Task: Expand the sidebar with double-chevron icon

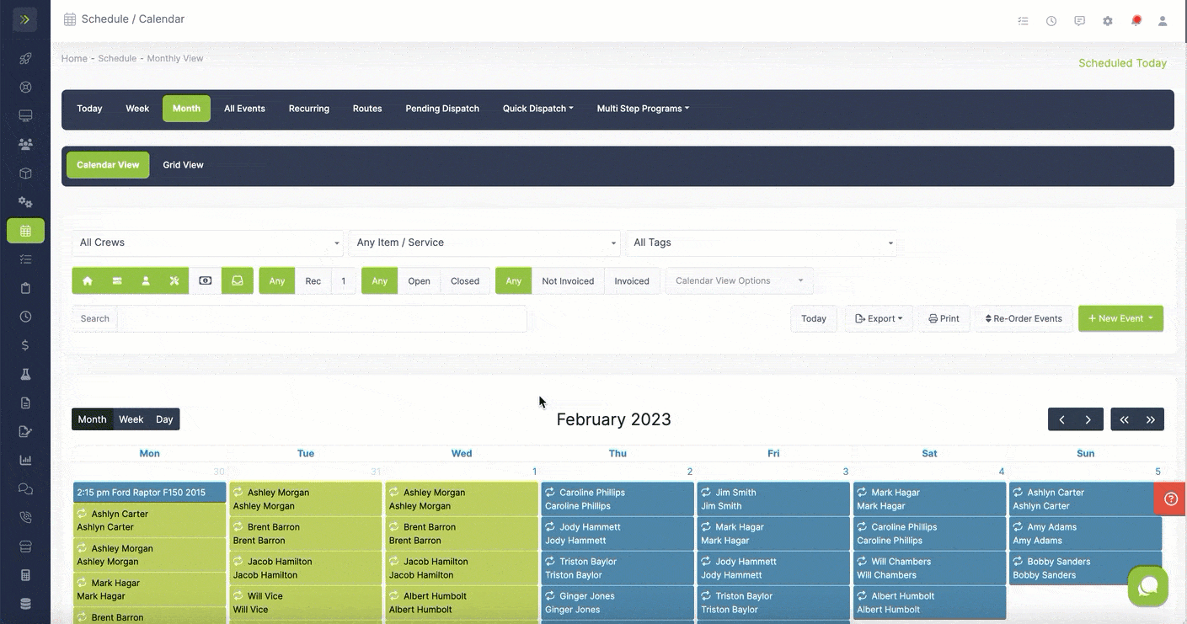Action: point(24,19)
